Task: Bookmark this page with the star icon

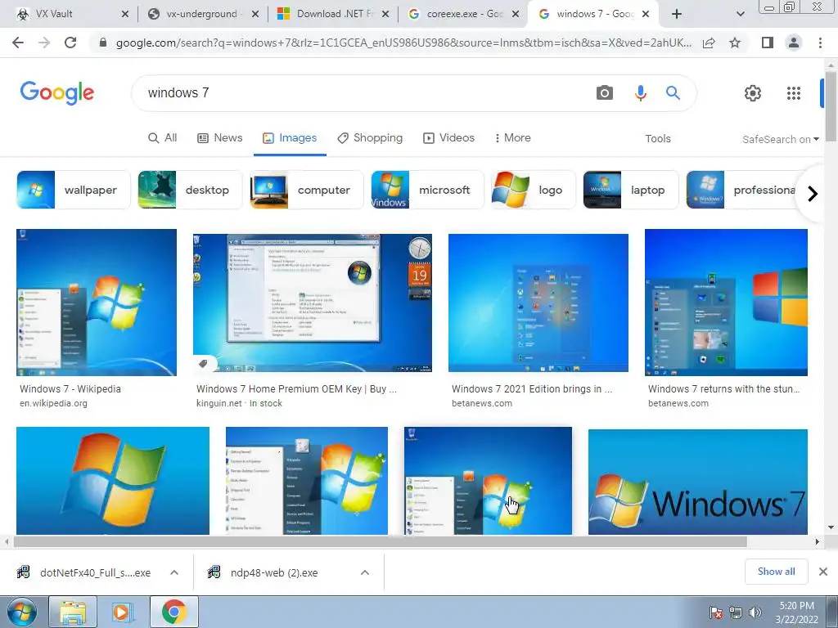Action: pos(735,43)
